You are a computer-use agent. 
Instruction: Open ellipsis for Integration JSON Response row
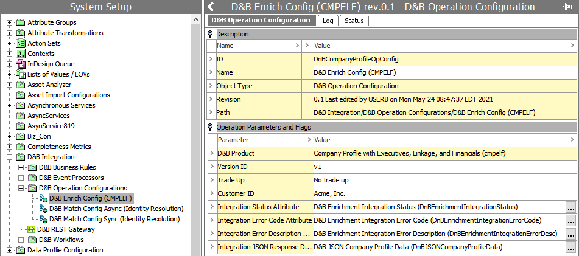[570, 247]
